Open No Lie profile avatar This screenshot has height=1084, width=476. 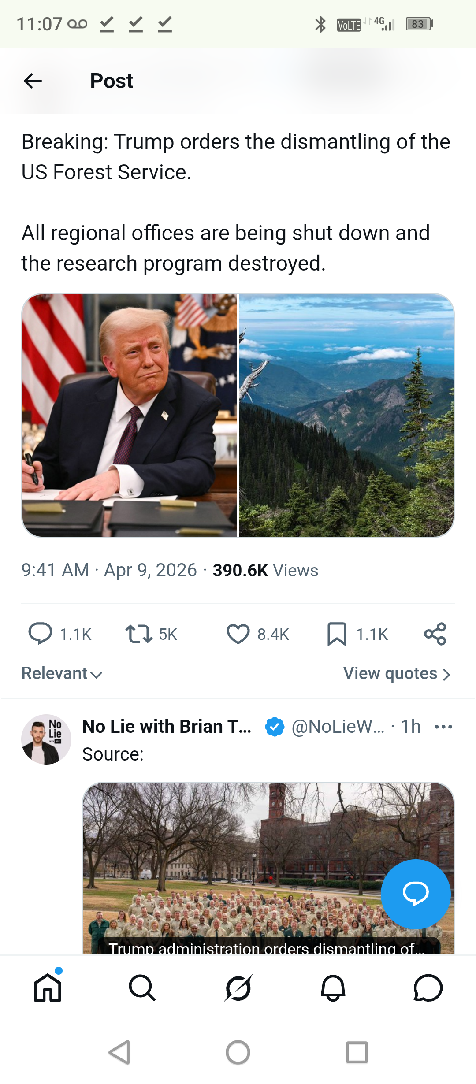[46, 739]
